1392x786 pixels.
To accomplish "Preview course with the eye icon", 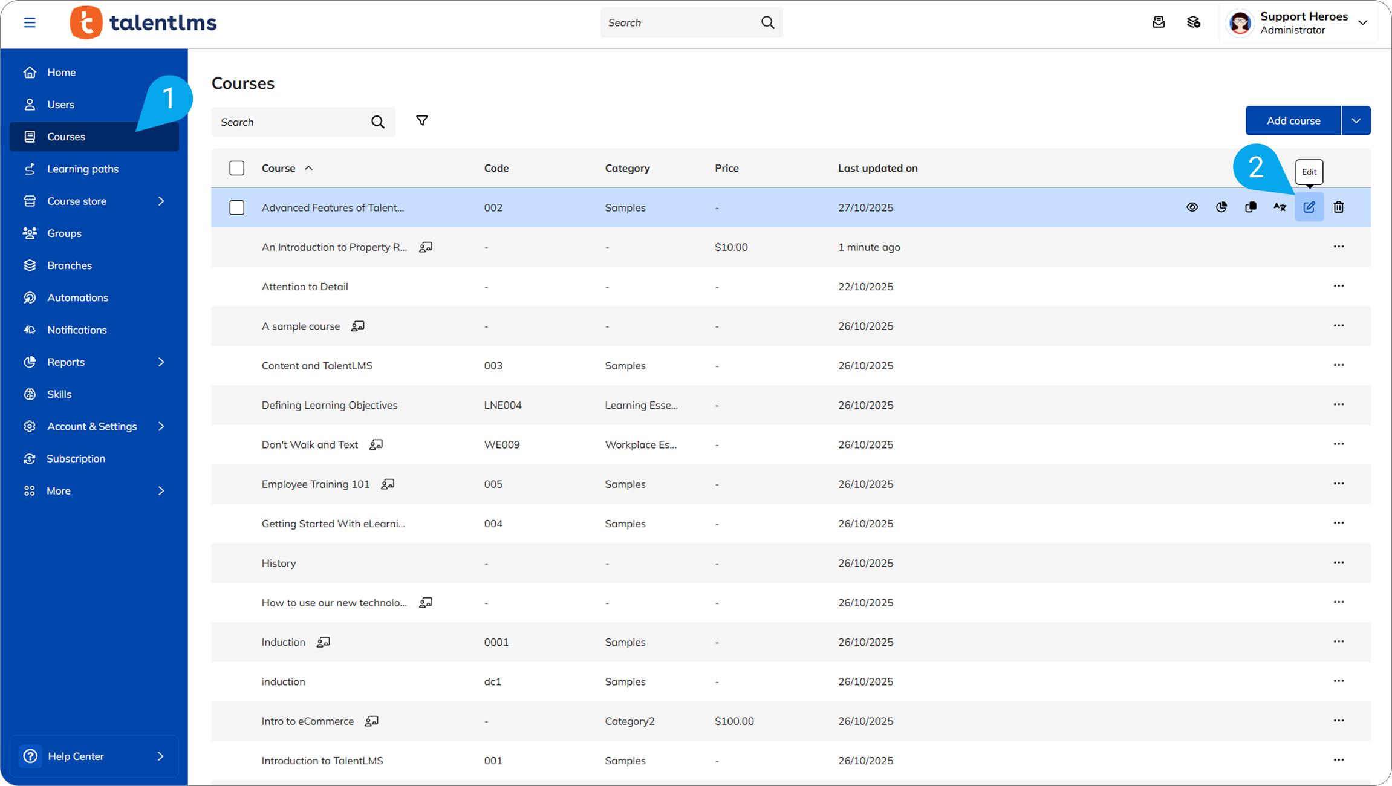I will pos(1192,207).
